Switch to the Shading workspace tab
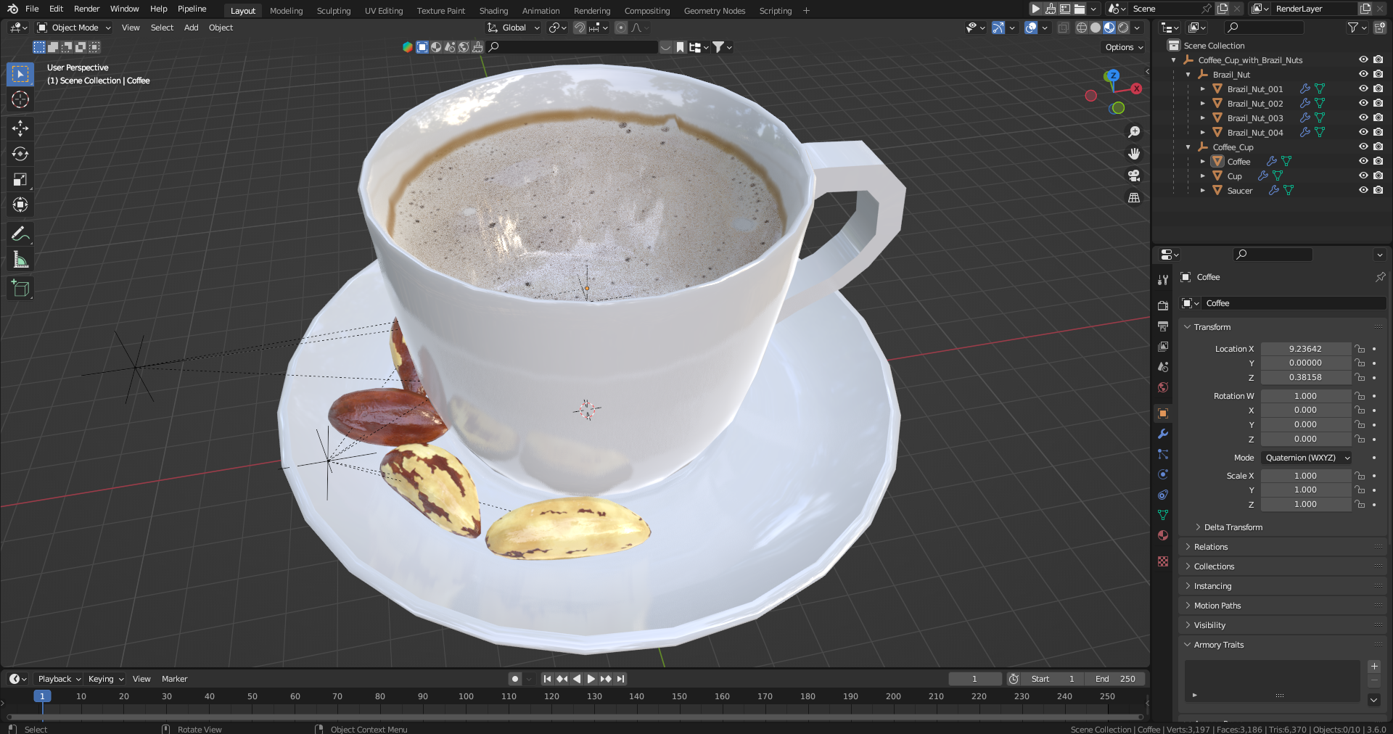The height and width of the screenshot is (734, 1393). [493, 11]
